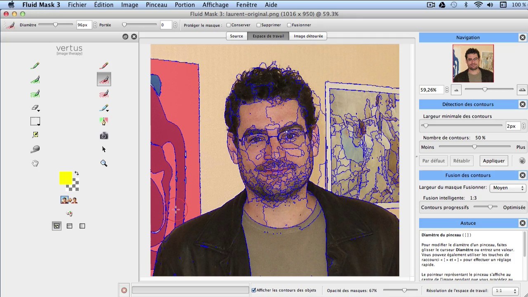The height and width of the screenshot is (297, 528).
Task: Swap foreground and background swatch arrows
Action: (77, 173)
